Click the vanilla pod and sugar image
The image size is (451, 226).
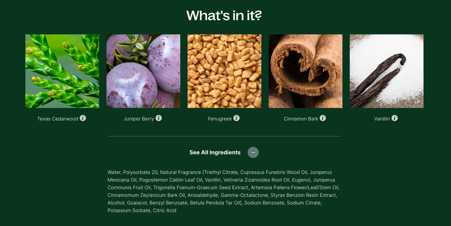click(387, 71)
